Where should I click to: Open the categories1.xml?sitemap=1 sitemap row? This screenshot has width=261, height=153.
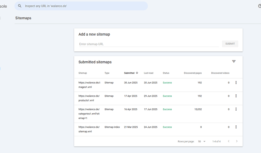point(158,114)
